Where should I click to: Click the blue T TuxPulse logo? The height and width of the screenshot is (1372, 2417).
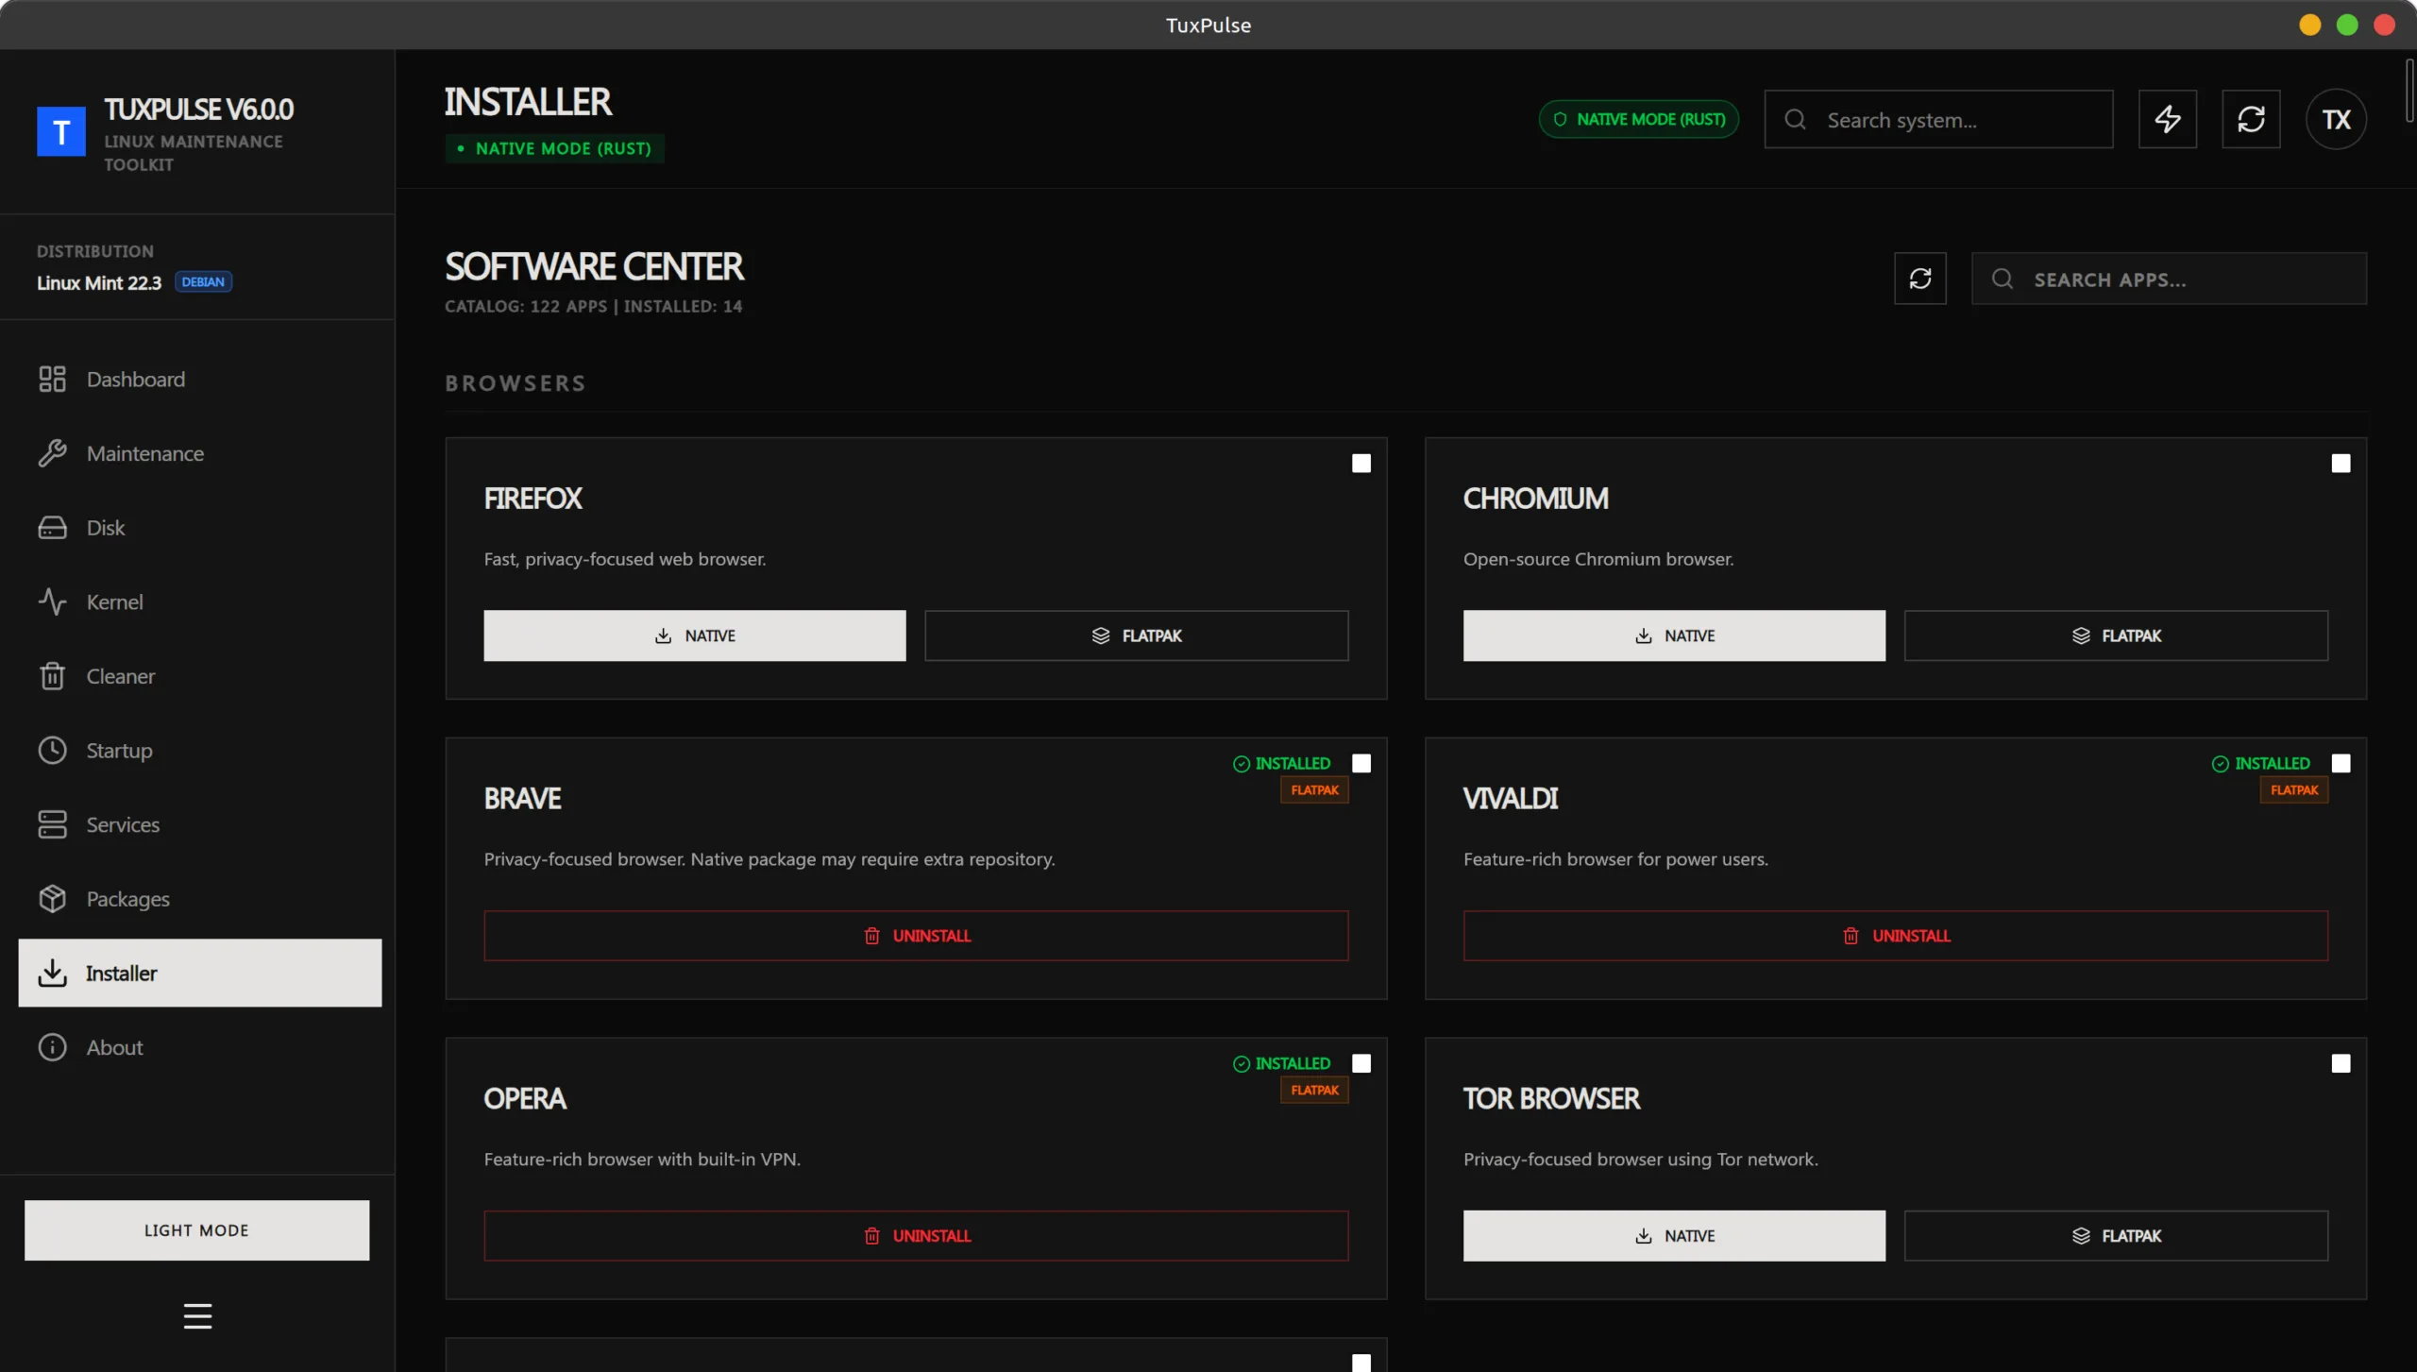61,131
